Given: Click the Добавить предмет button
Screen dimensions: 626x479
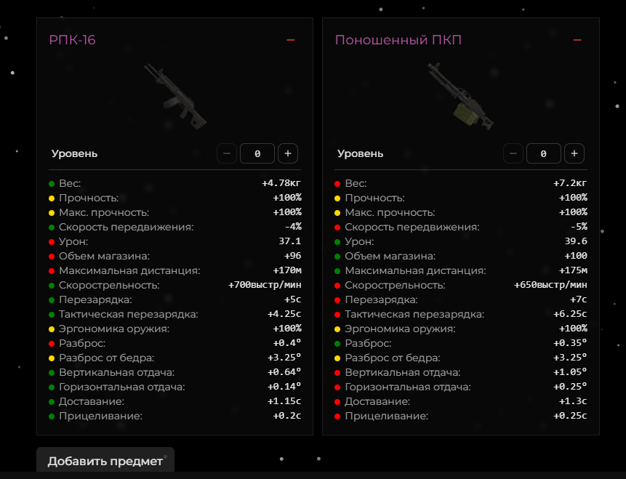Looking at the screenshot, I should coord(105,461).
